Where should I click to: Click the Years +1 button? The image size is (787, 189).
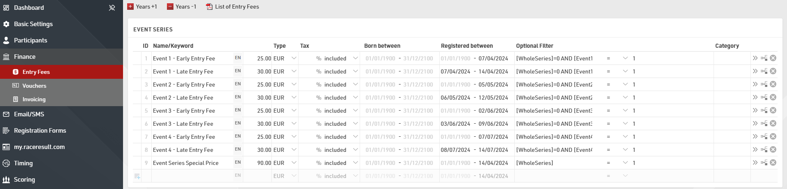(x=142, y=7)
